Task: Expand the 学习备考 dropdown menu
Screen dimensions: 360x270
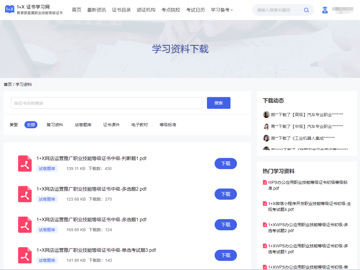Action: 222,10
